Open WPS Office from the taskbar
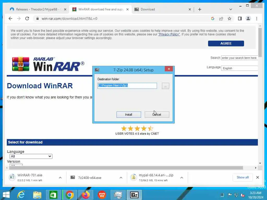Viewport: 267px width, 200px height. coord(102,195)
